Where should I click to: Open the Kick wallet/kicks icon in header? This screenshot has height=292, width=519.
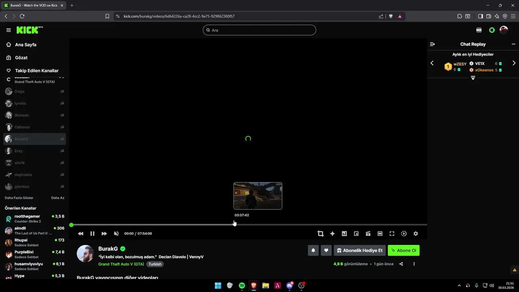pos(479,30)
